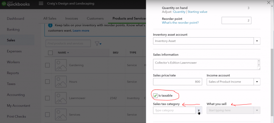The image size is (274, 123).
Task: Open "What's the reorder point?" link
Action: coord(180,23)
